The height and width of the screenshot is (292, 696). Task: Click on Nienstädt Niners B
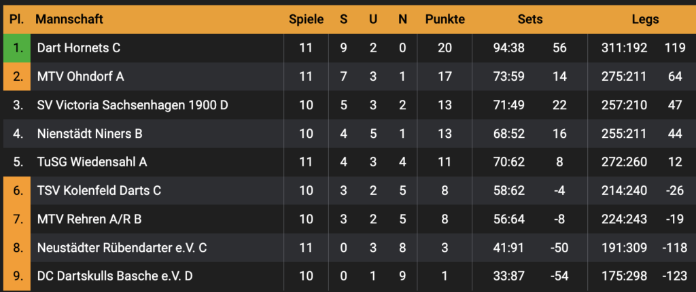click(90, 134)
